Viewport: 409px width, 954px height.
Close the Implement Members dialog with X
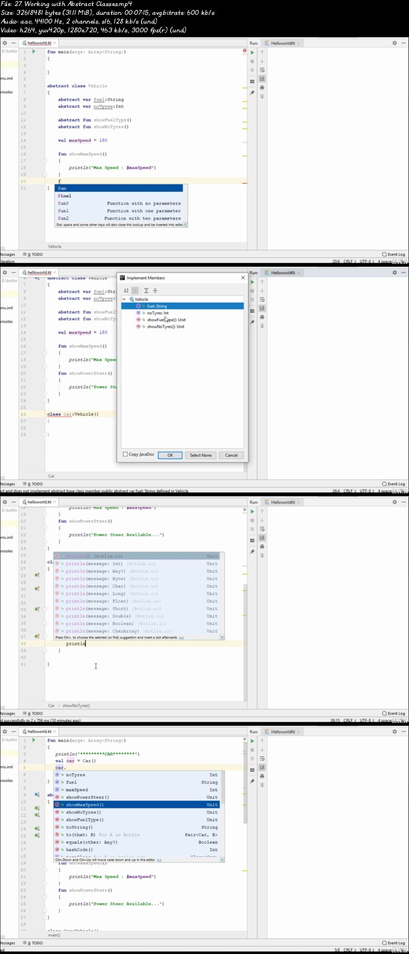pyautogui.click(x=243, y=277)
